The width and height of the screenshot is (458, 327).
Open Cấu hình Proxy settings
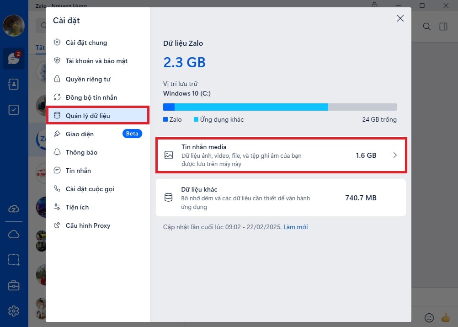click(97, 225)
